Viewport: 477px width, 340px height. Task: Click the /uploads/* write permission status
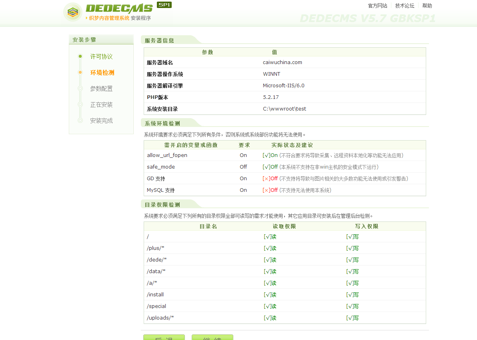point(352,318)
